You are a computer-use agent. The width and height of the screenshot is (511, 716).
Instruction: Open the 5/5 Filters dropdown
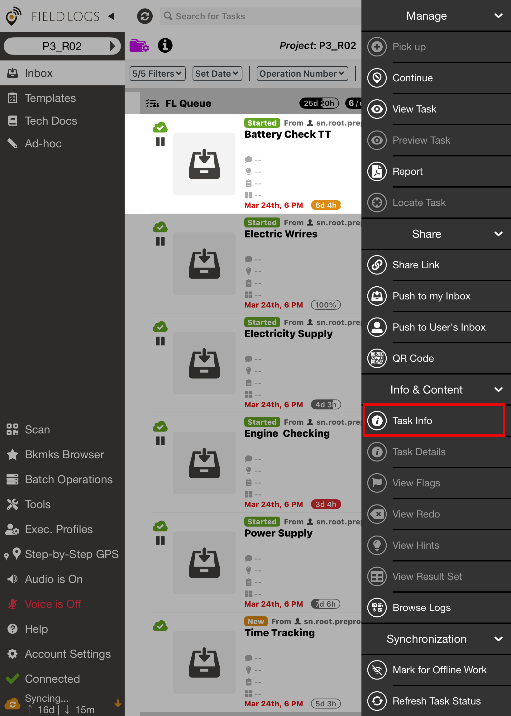click(157, 74)
